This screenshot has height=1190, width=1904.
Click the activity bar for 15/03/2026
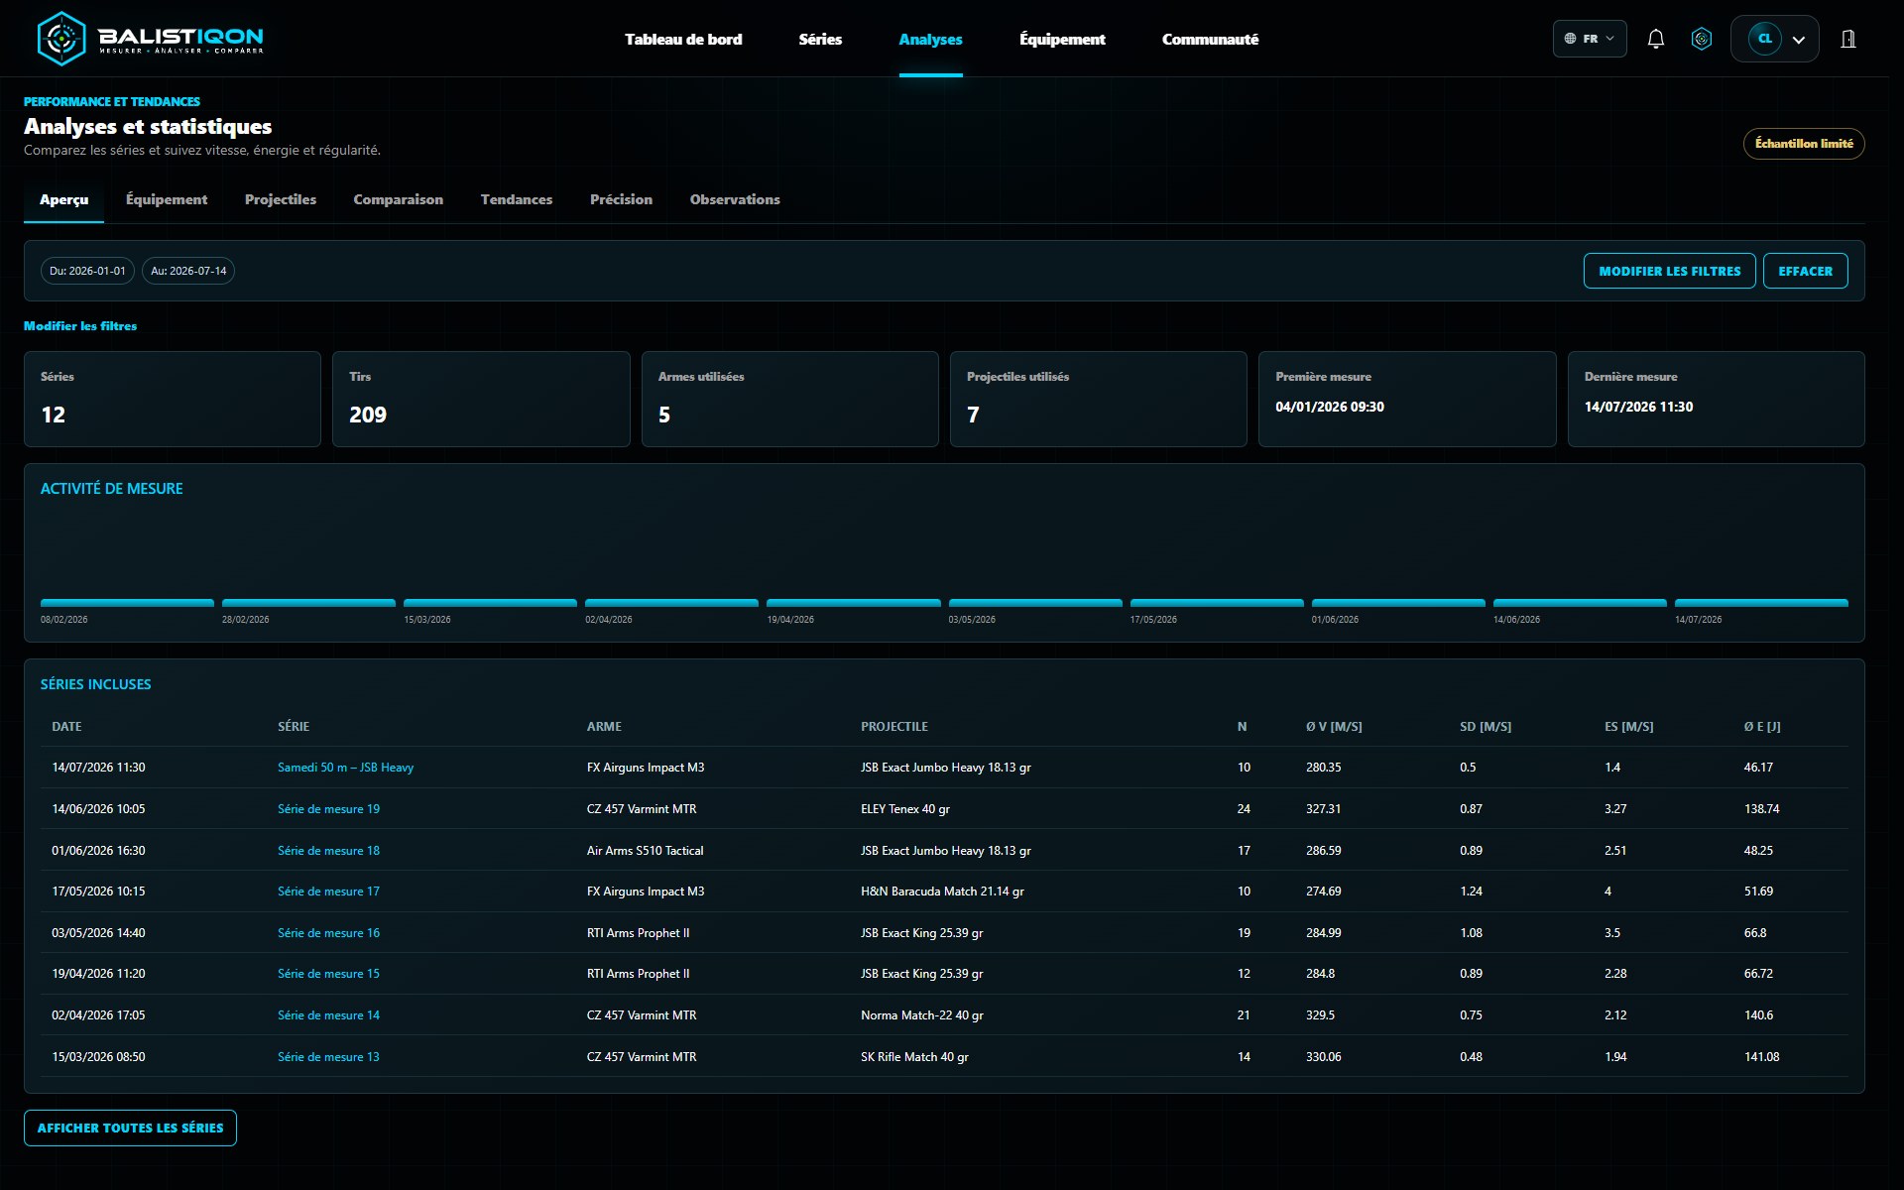tap(490, 603)
